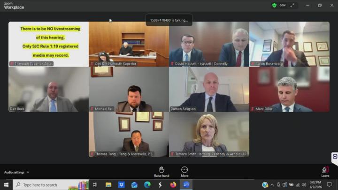This screenshot has height=190, width=338.
Task: Open Firefox from the taskbar
Action: (173, 185)
